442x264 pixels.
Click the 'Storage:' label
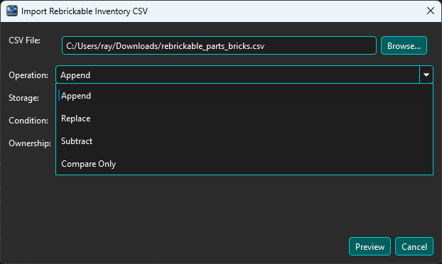(23, 98)
